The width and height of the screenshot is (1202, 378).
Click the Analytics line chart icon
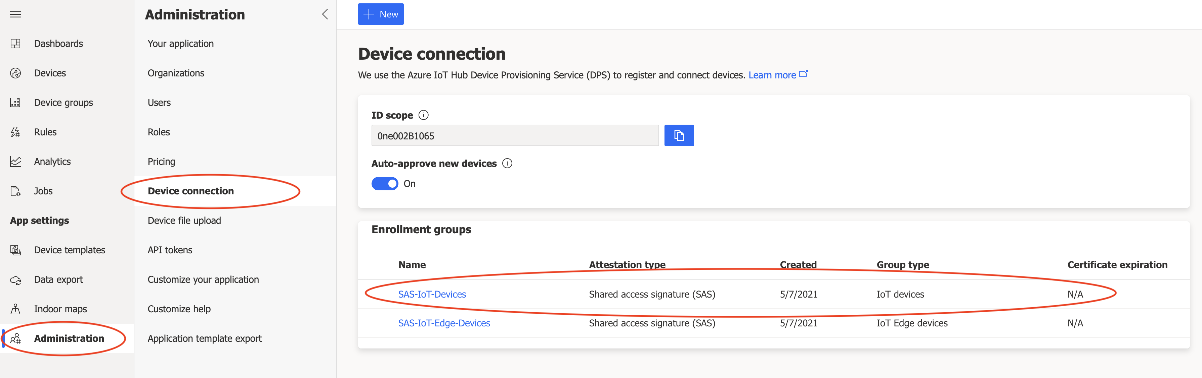tap(15, 162)
